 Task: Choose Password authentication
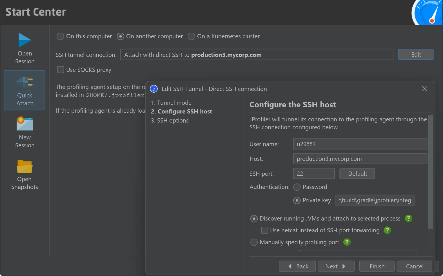point(297,187)
